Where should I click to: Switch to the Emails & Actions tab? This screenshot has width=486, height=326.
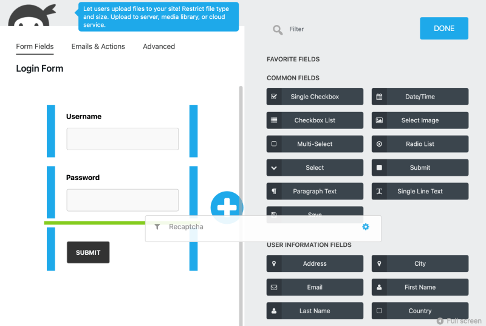98,46
